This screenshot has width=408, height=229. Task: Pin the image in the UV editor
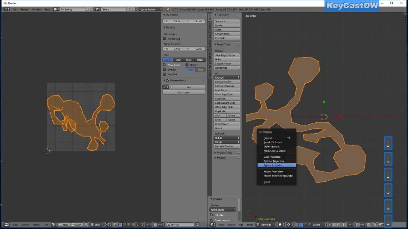86,225
